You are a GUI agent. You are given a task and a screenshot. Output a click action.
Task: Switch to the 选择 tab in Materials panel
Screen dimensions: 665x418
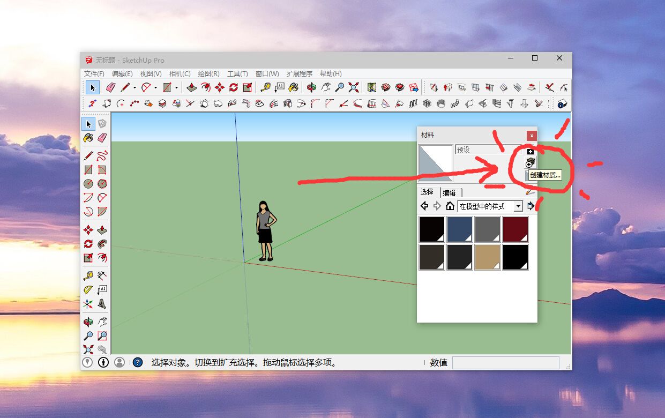(427, 192)
